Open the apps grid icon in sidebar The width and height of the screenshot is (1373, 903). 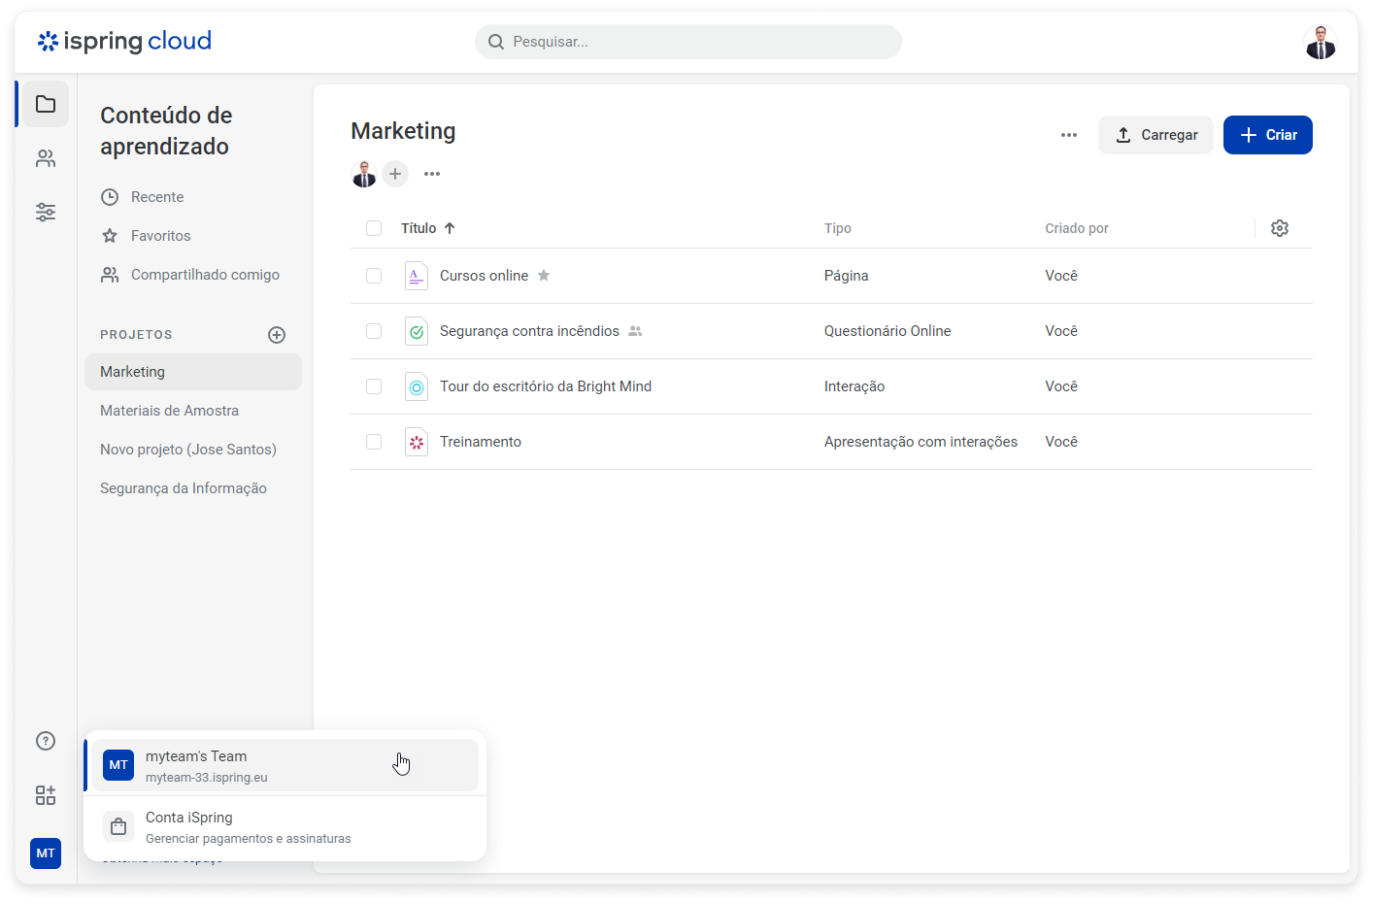[x=46, y=795]
